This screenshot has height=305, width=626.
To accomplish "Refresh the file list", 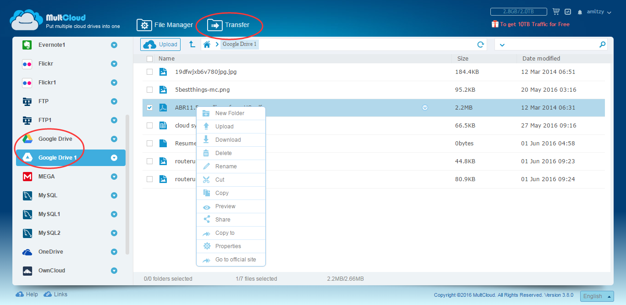I will point(481,44).
